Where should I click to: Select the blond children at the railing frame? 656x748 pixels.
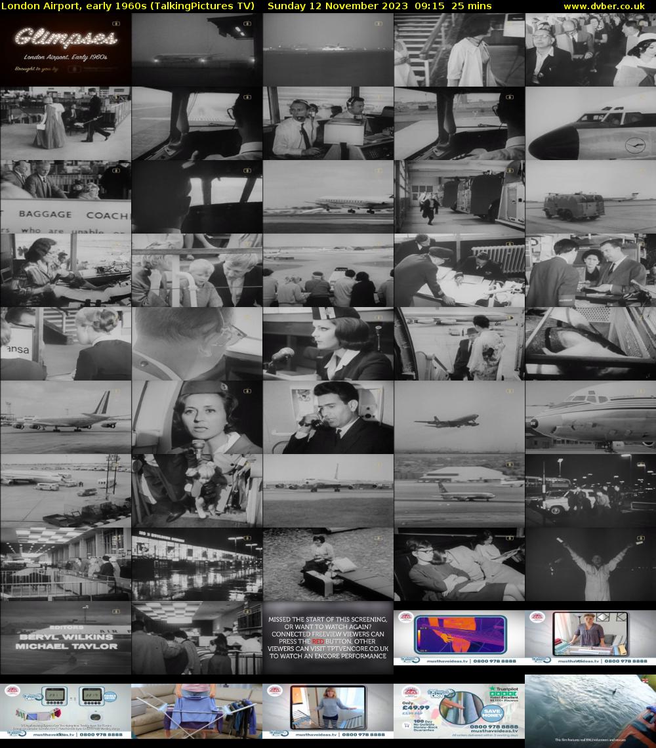click(x=197, y=270)
